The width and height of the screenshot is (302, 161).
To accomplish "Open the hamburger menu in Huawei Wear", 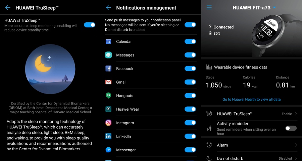I will tap(209, 7).
